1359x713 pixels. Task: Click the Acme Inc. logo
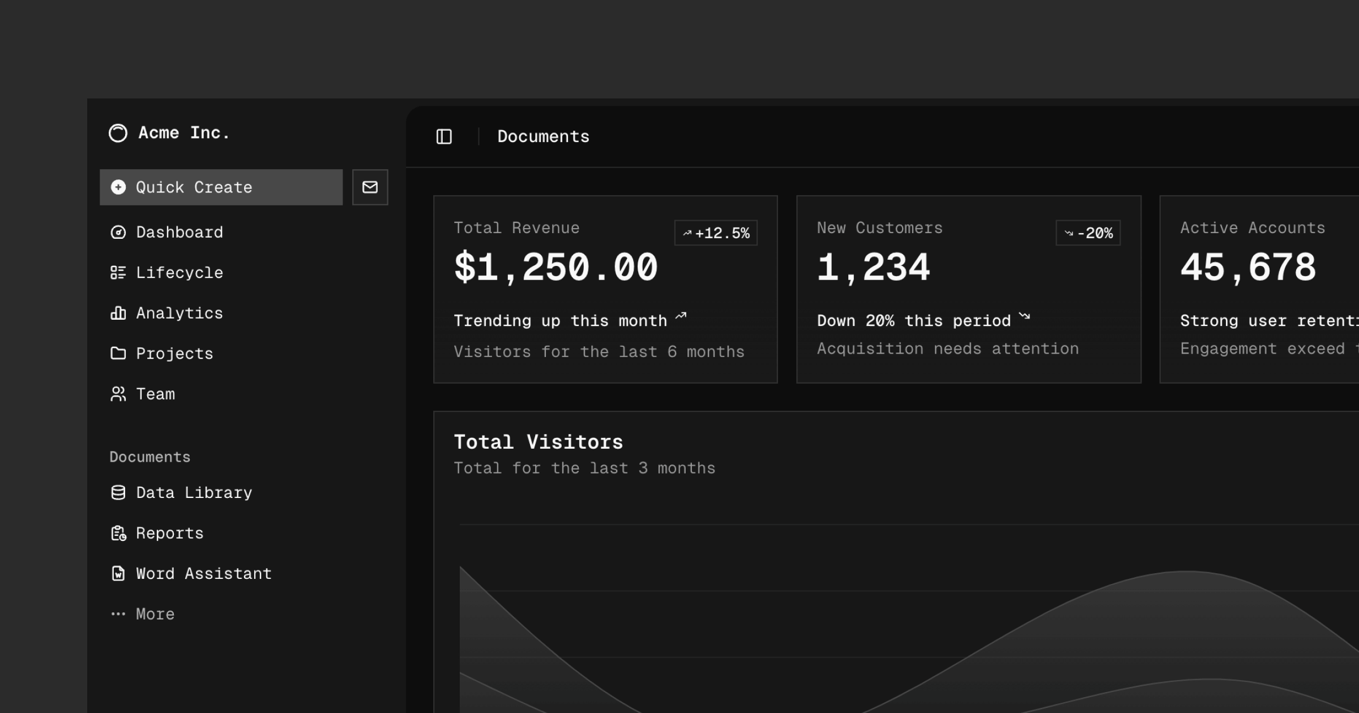(x=117, y=132)
